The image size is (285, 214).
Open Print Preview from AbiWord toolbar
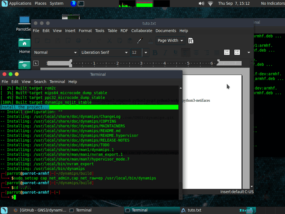click(68, 40)
